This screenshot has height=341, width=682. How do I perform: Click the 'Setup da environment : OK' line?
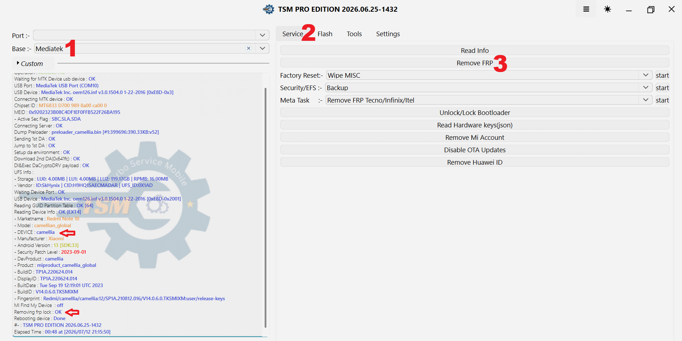[42, 152]
